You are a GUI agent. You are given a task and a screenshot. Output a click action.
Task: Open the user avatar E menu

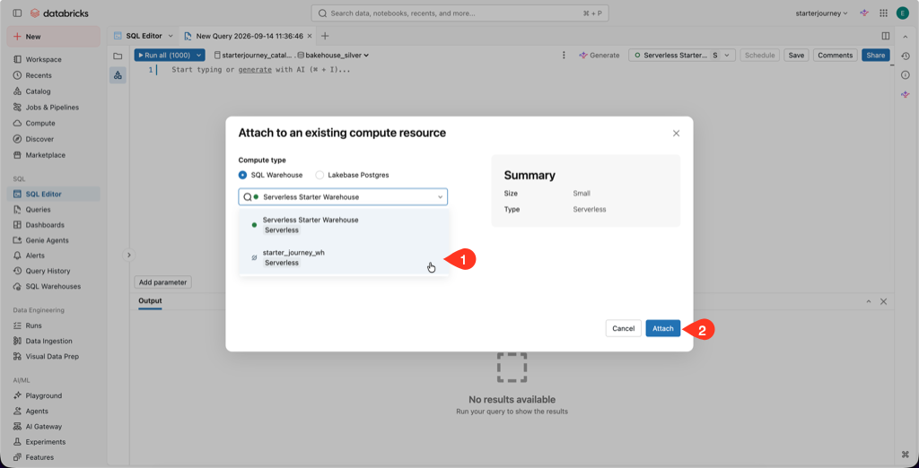pyautogui.click(x=902, y=13)
